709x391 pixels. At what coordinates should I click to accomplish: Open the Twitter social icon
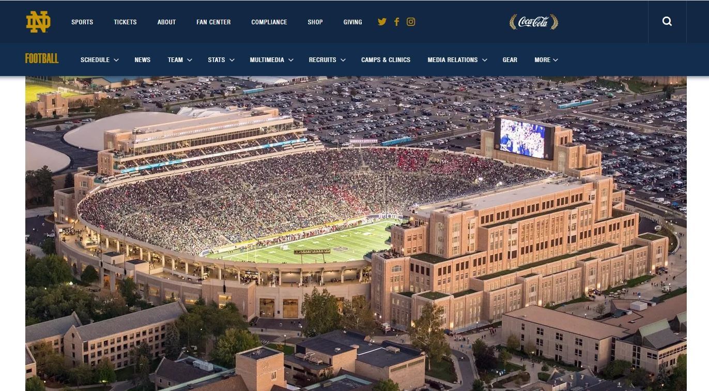[x=382, y=22]
